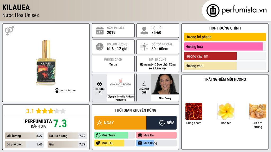Click the first gold rating star
271x152 pixels.
click(x=39, y=111)
